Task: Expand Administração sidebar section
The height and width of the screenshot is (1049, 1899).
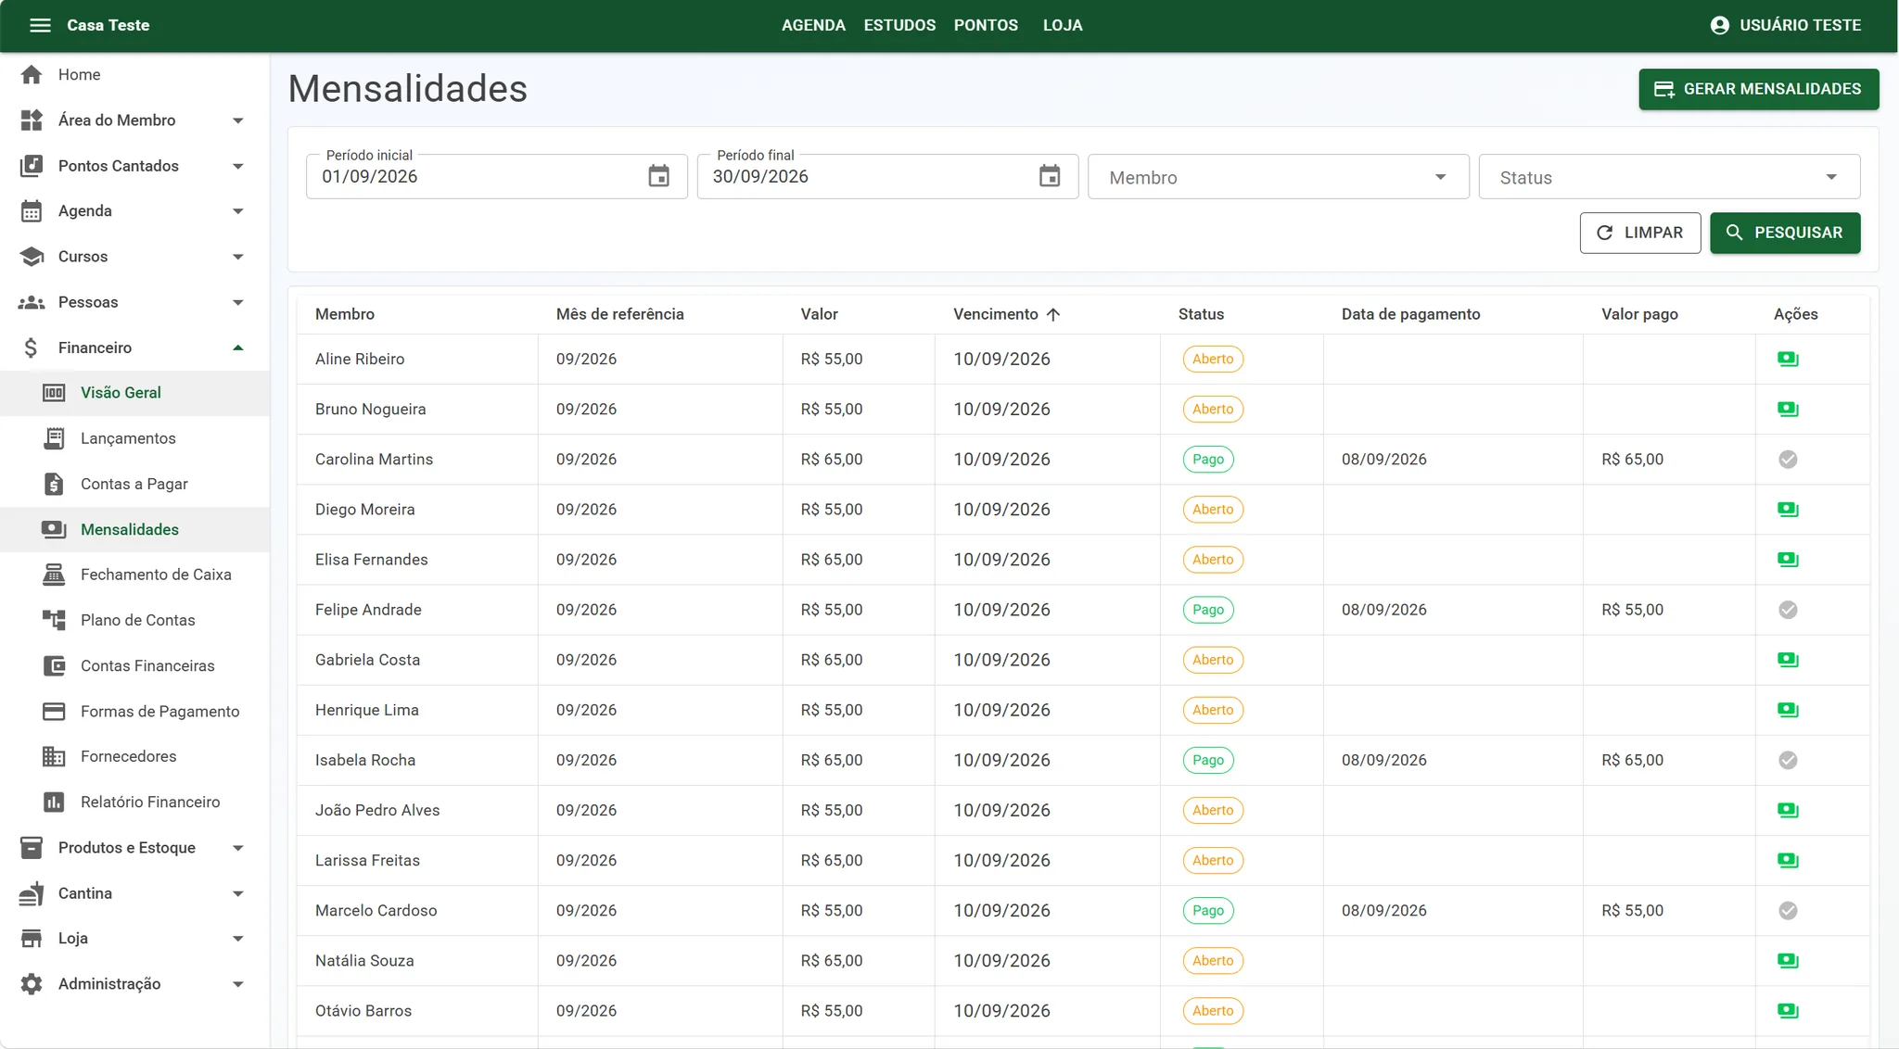Action: click(134, 984)
